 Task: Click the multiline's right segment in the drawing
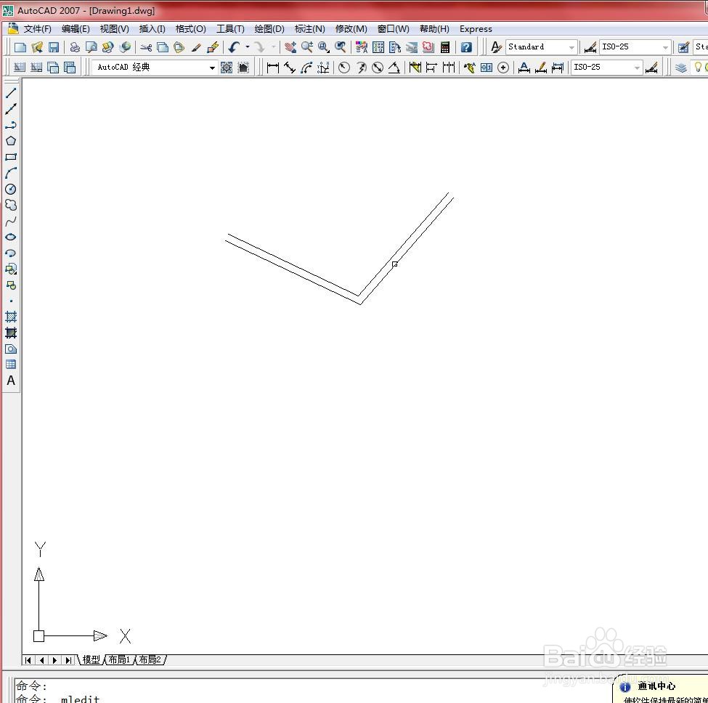pyautogui.click(x=407, y=248)
